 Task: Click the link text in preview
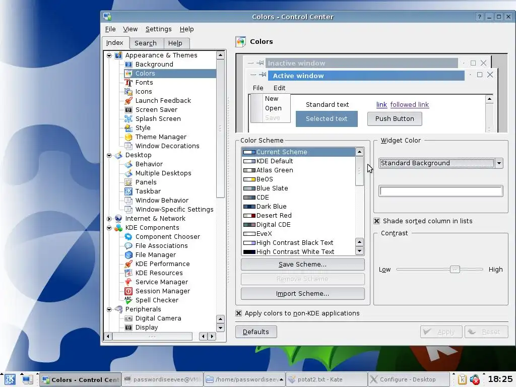[381, 105]
